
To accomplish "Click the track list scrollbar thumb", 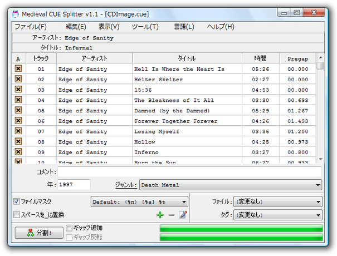I will click(x=320, y=66).
